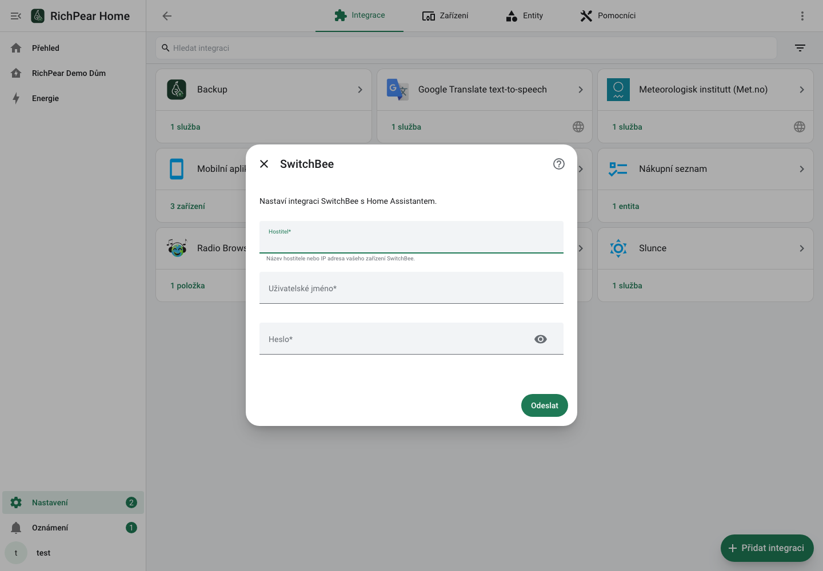Image resolution: width=823 pixels, height=571 pixels.
Task: Open the 1 služba link under Google Translate
Action: click(406, 127)
